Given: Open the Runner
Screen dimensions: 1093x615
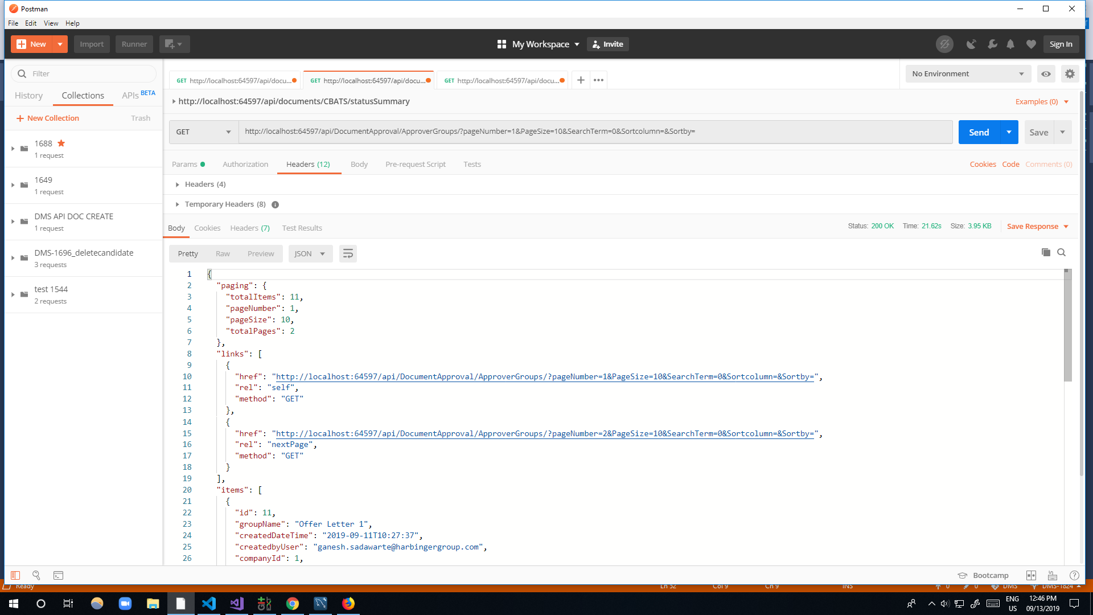Looking at the screenshot, I should (134, 44).
